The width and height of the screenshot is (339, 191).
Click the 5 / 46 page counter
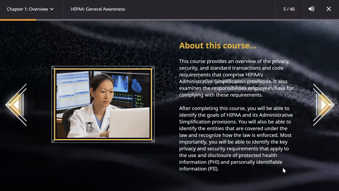point(289,9)
